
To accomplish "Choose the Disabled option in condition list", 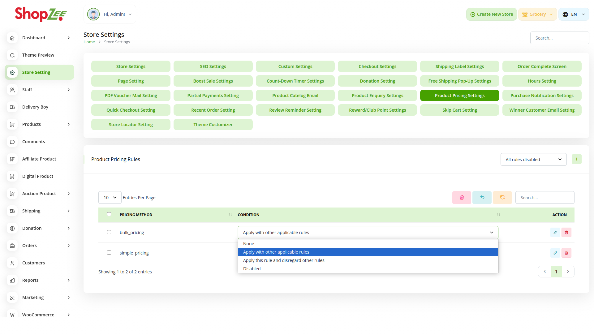I will (x=252, y=269).
